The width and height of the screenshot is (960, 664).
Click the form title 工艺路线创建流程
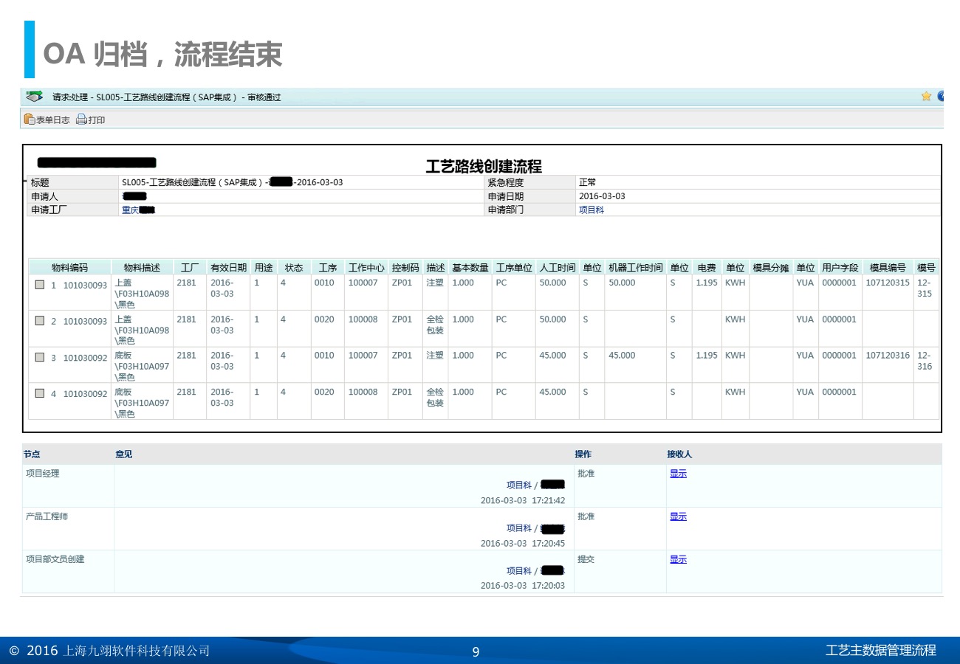pos(484,166)
